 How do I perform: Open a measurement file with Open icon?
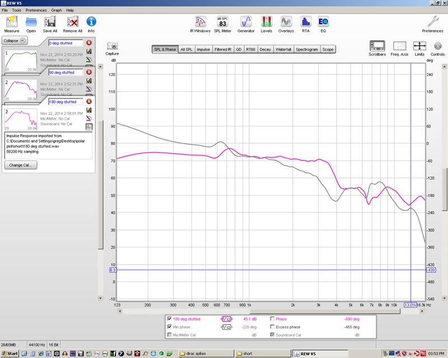[x=31, y=25]
